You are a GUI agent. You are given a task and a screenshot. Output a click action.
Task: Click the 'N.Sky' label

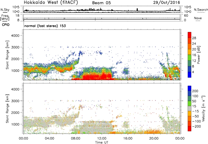pyautogui.click(x=5, y=10)
